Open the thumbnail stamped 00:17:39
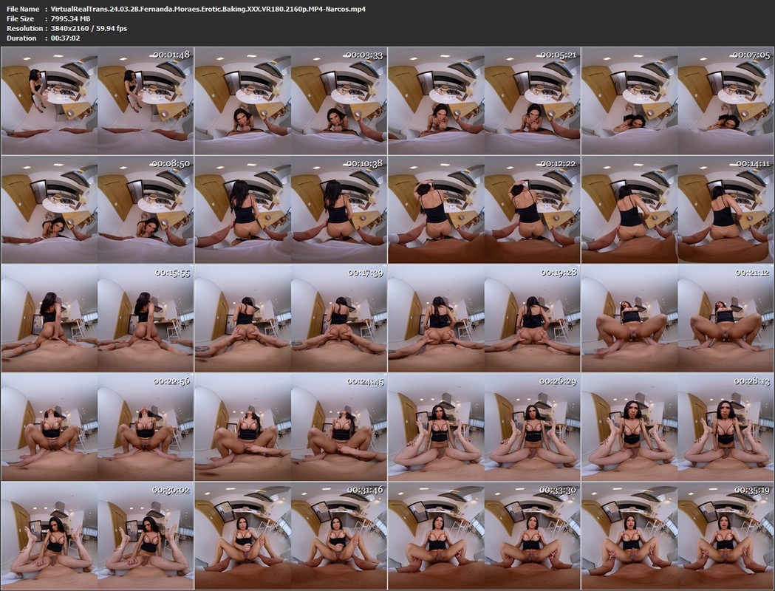Screen dimensions: 775x591 pos(290,318)
